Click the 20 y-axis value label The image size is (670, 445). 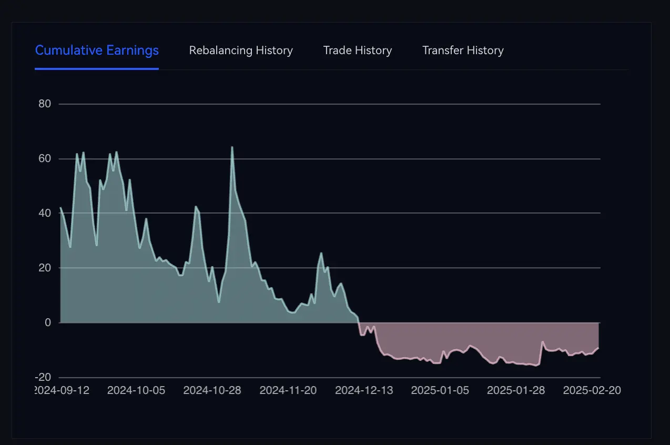click(45, 268)
